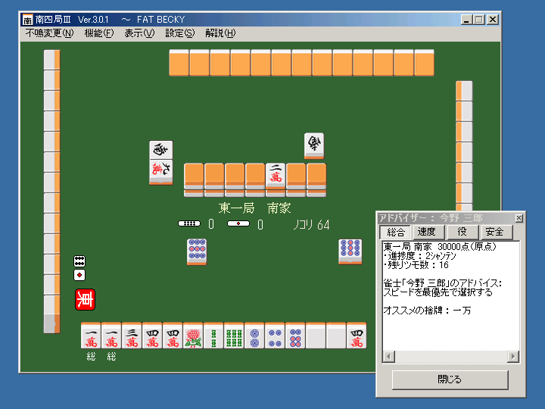Select the two-circle tile in your hand

point(254,336)
